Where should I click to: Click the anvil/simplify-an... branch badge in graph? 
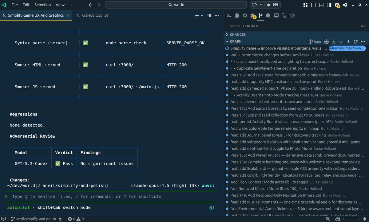click(347, 48)
